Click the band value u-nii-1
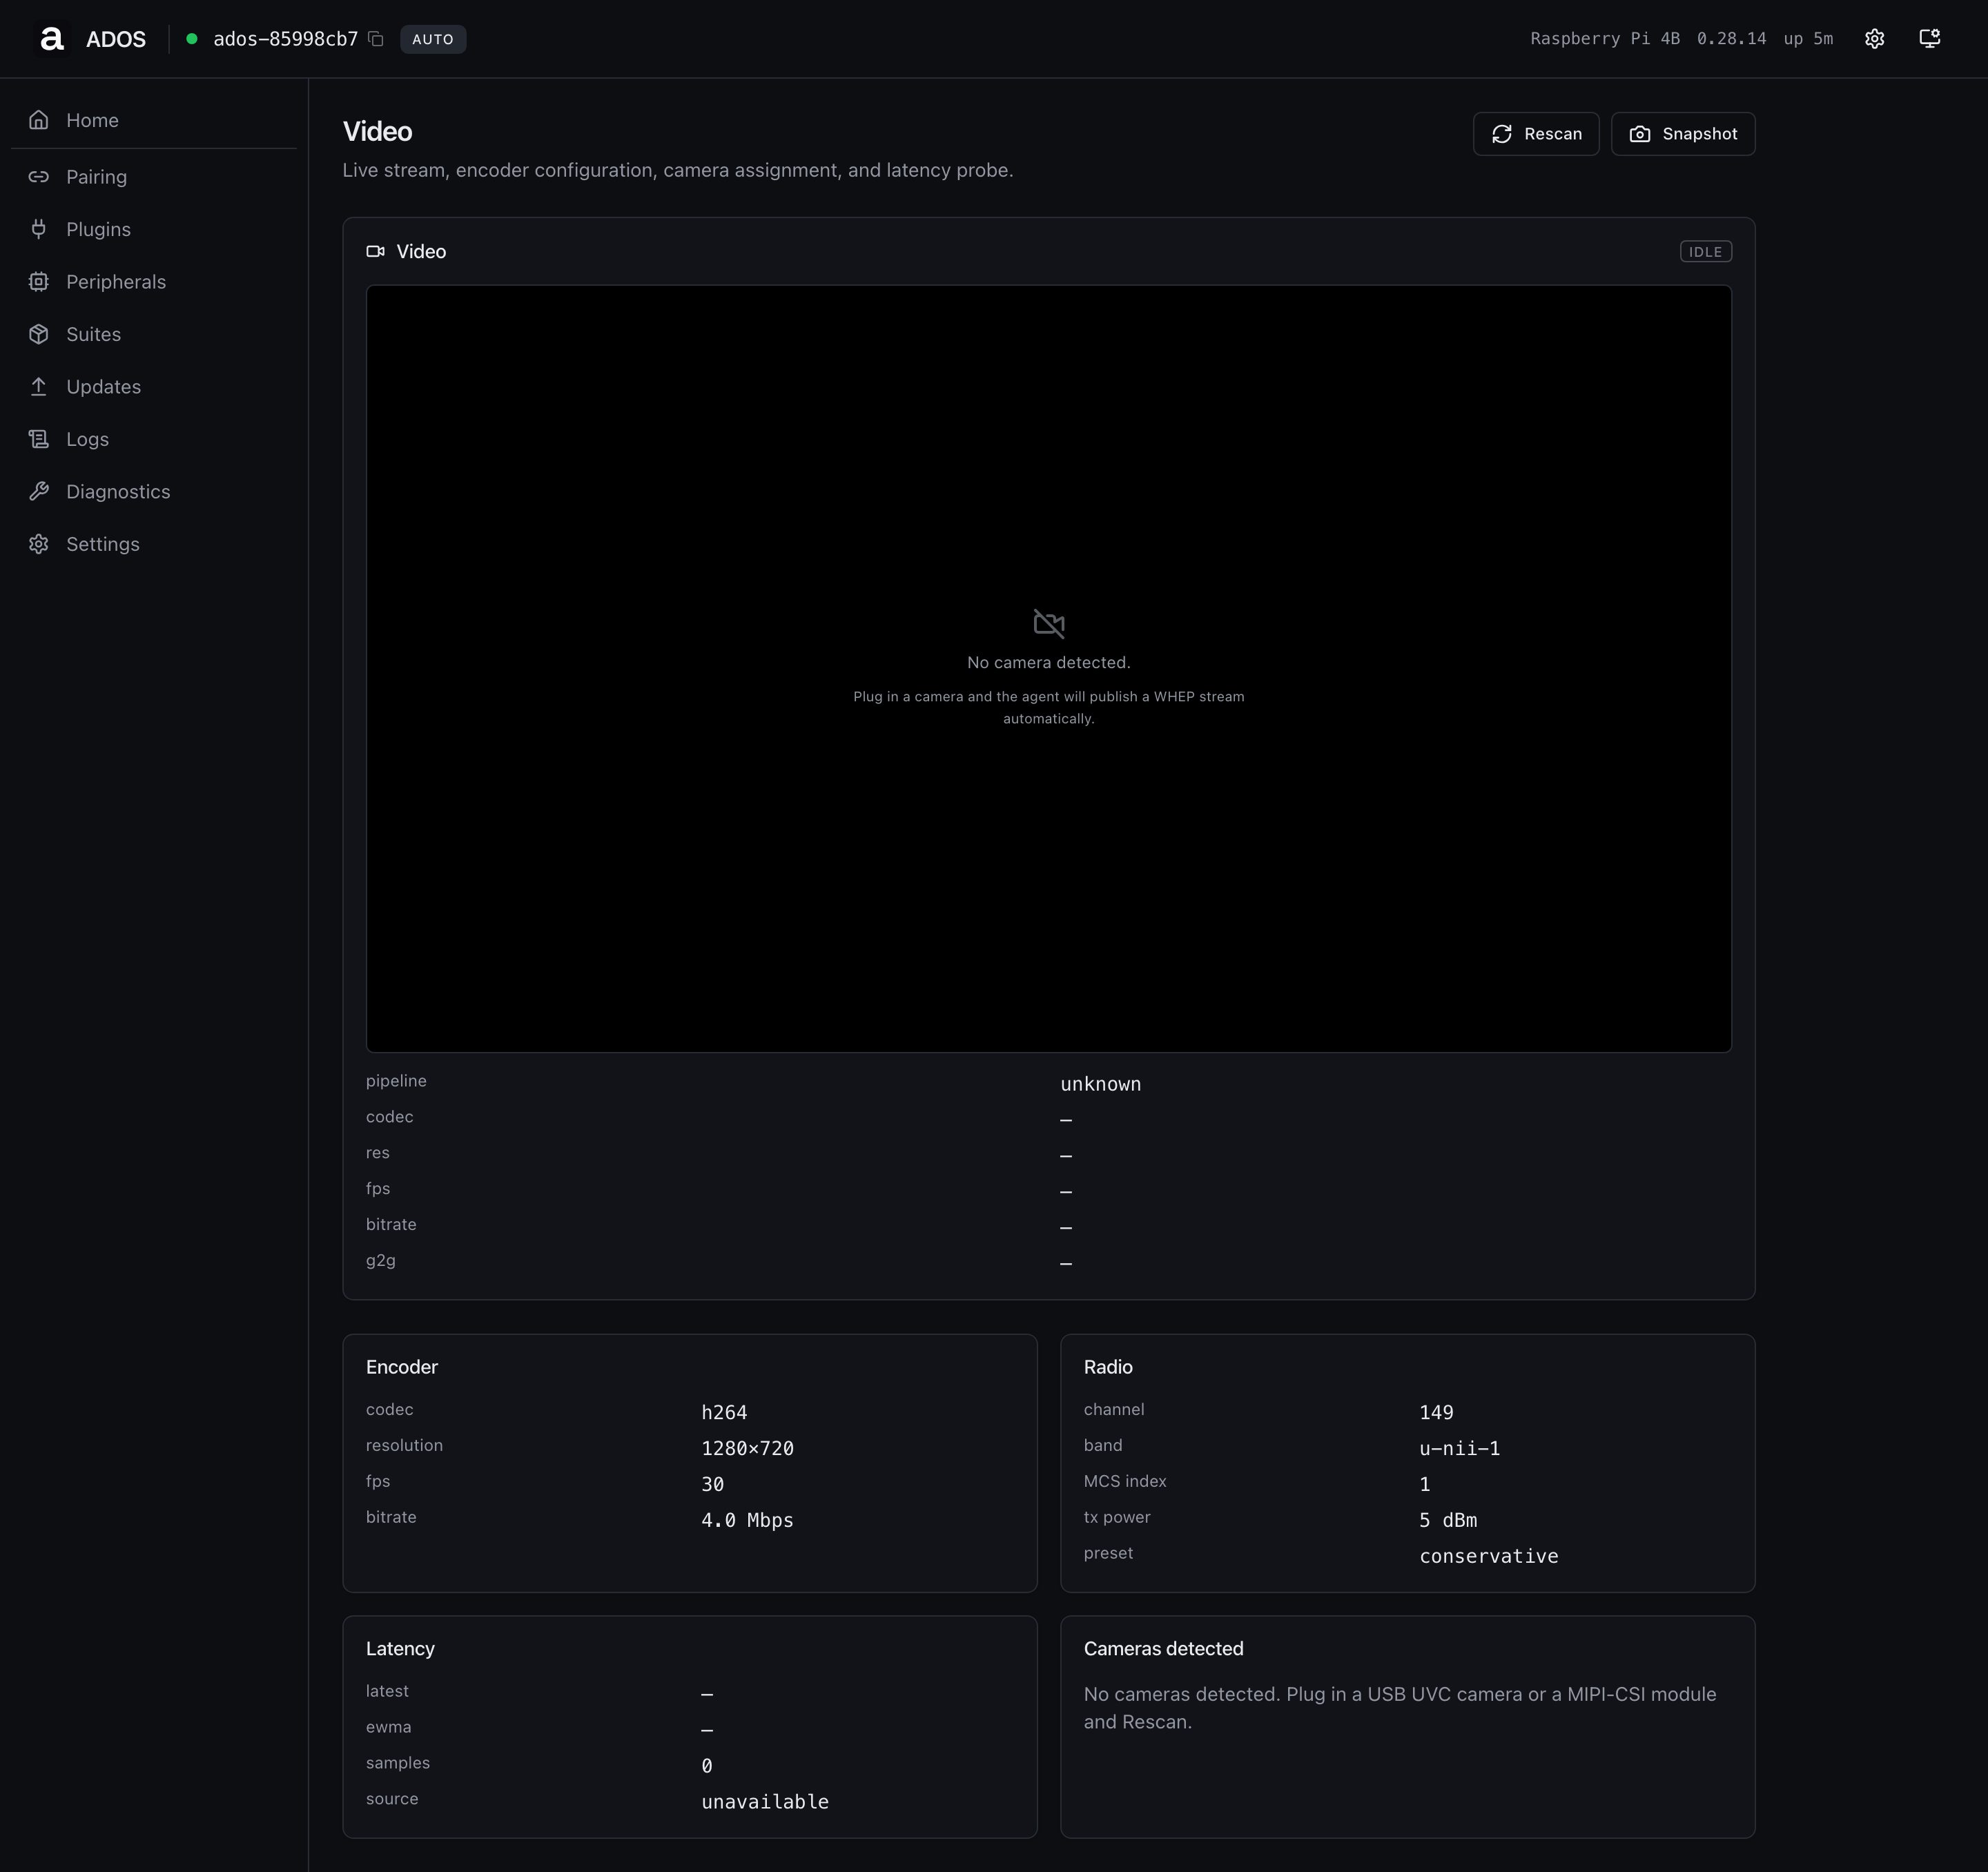The image size is (1988, 1872). pos(1459,1448)
